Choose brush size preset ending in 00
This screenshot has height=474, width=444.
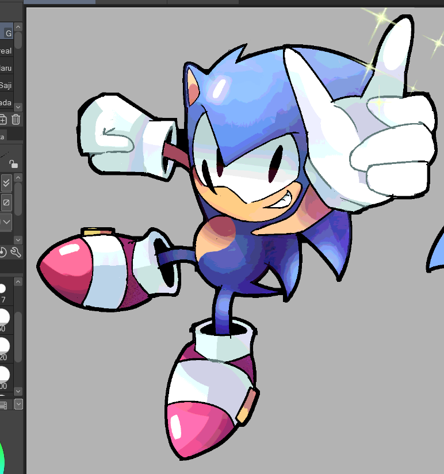coord(6,377)
